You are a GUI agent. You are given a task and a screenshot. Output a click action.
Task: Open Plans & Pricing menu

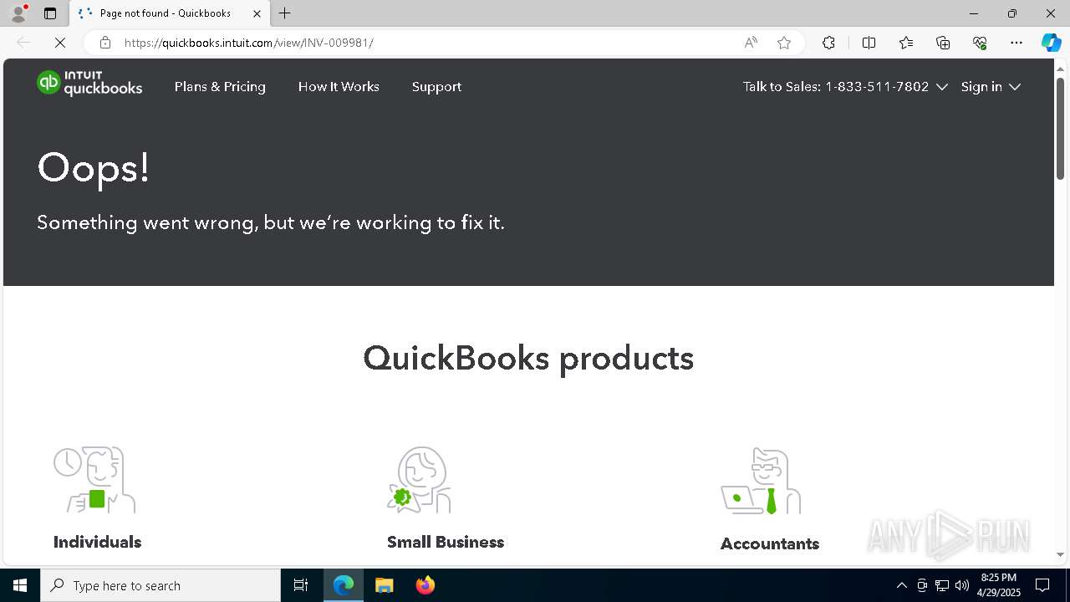click(220, 87)
